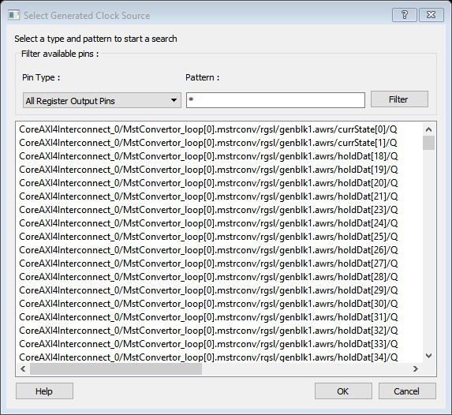Click the horizontal scroll right arrow

(416, 368)
